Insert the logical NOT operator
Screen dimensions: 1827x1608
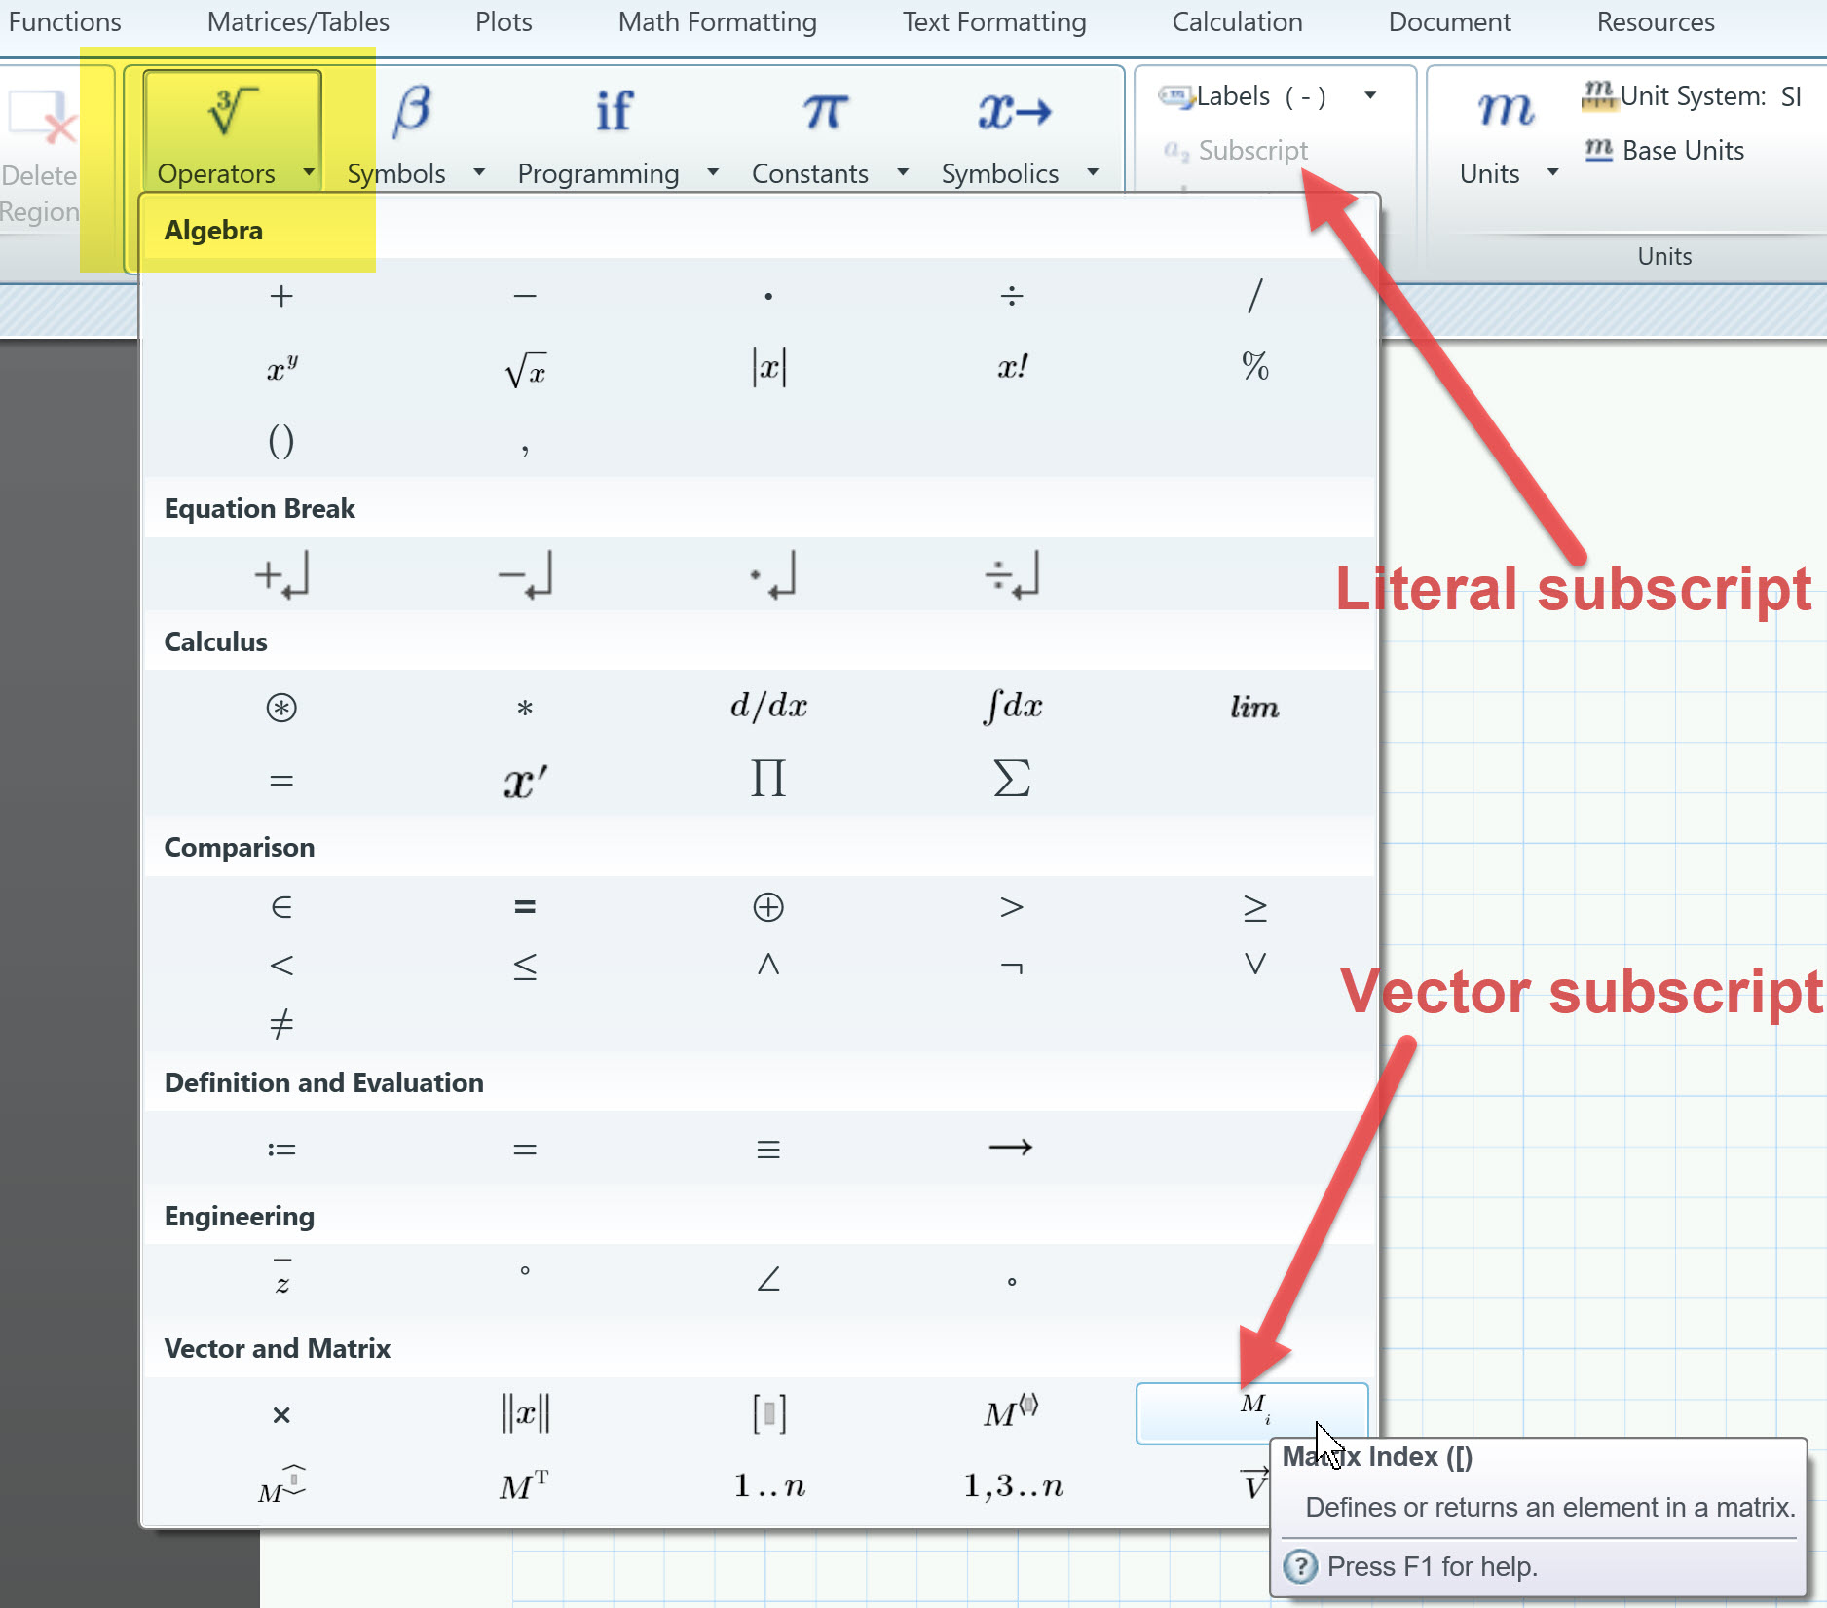click(x=1012, y=967)
